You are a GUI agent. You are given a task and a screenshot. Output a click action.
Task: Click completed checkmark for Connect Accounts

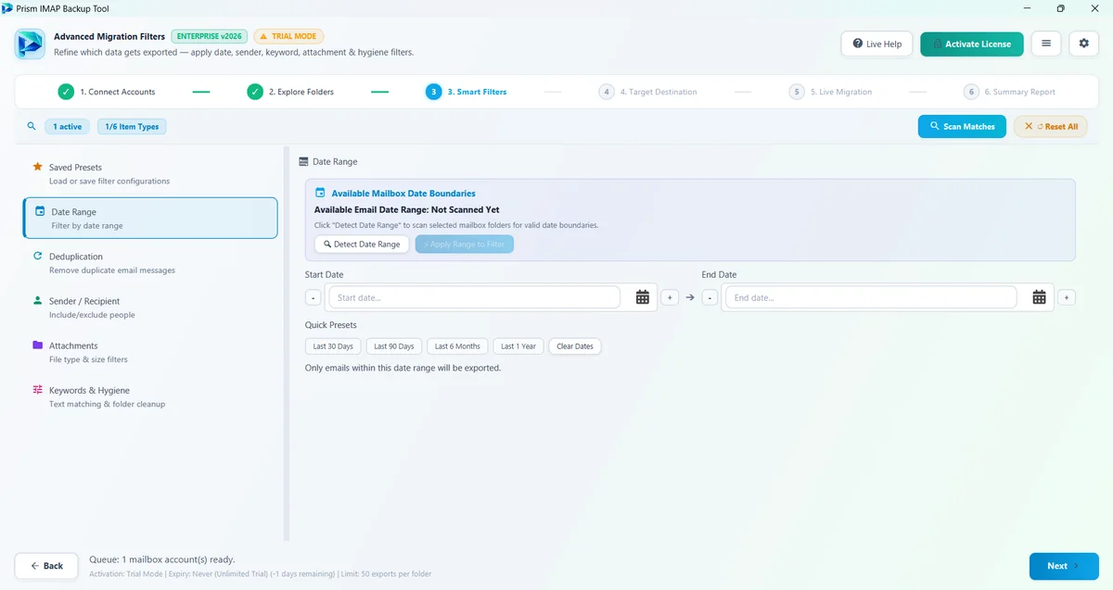66,92
